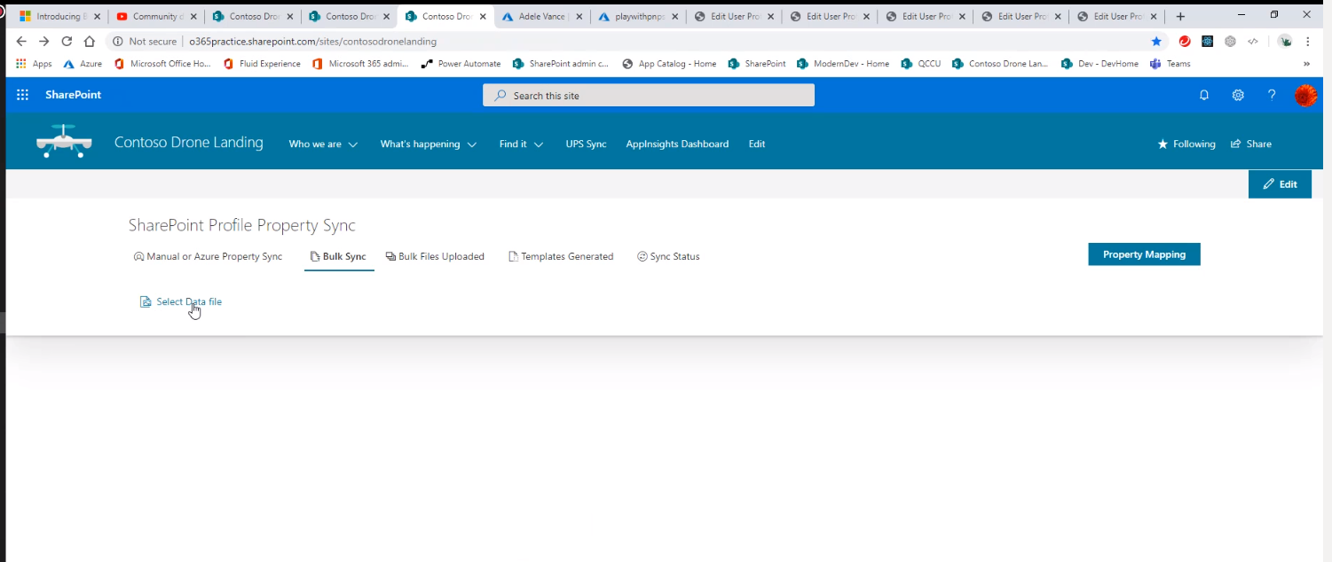1332x562 pixels.
Task: Click inside the Search this site box
Action: click(648, 95)
